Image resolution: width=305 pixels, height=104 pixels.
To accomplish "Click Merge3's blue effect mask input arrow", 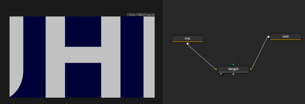I will [233, 65].
